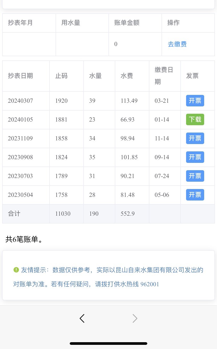Select the 113.49 water fee cell

coord(129,101)
